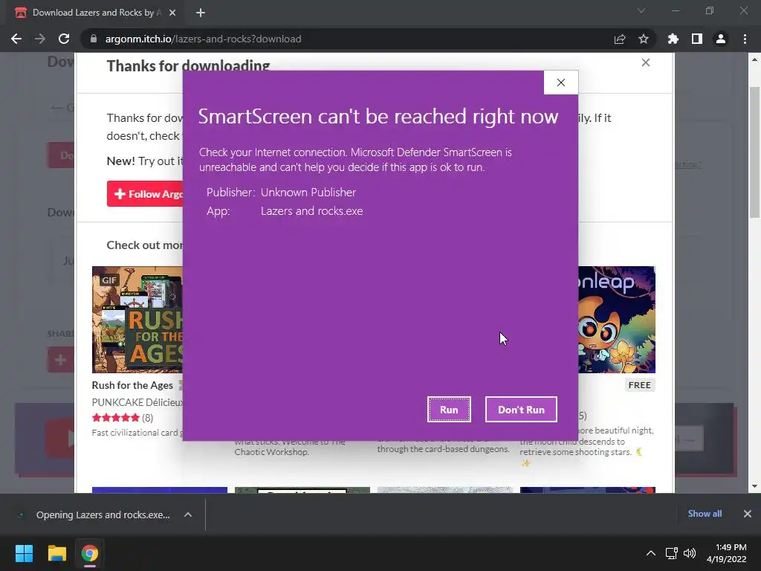Close the downloads bar

coord(748,514)
